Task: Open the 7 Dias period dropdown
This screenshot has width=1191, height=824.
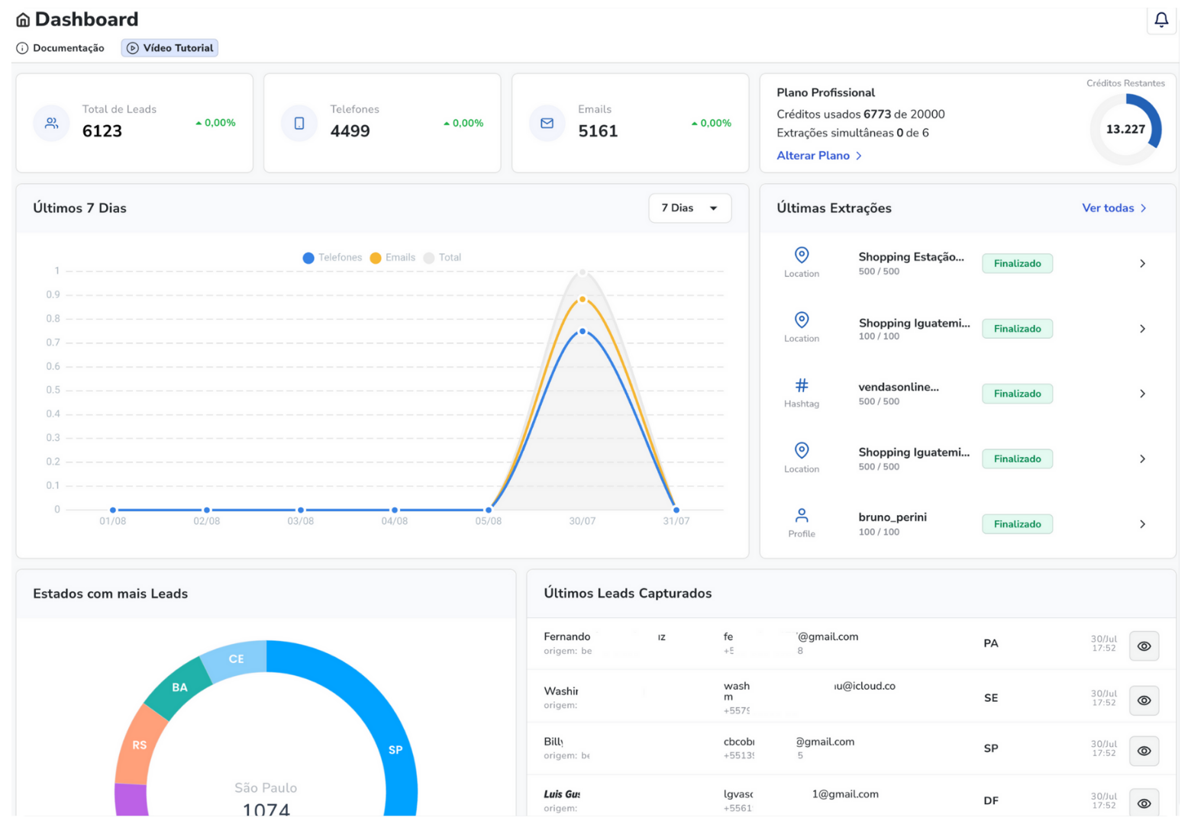Action: click(x=689, y=208)
